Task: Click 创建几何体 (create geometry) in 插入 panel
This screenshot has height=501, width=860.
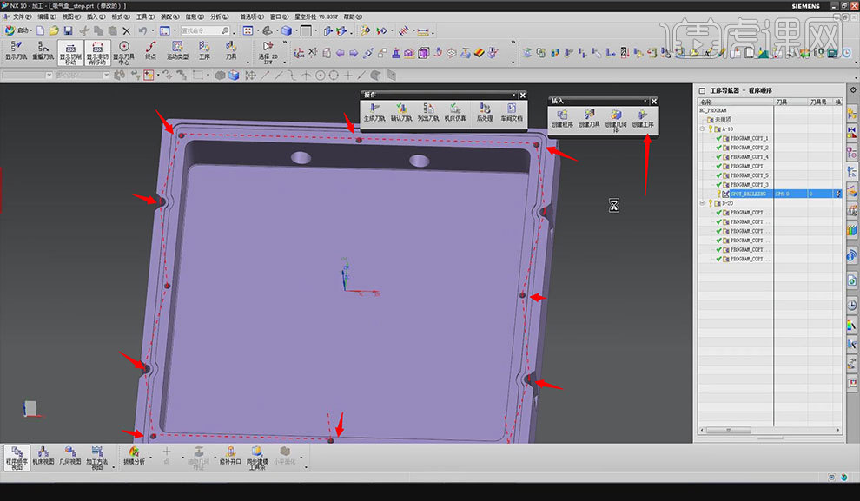Action: tap(616, 121)
